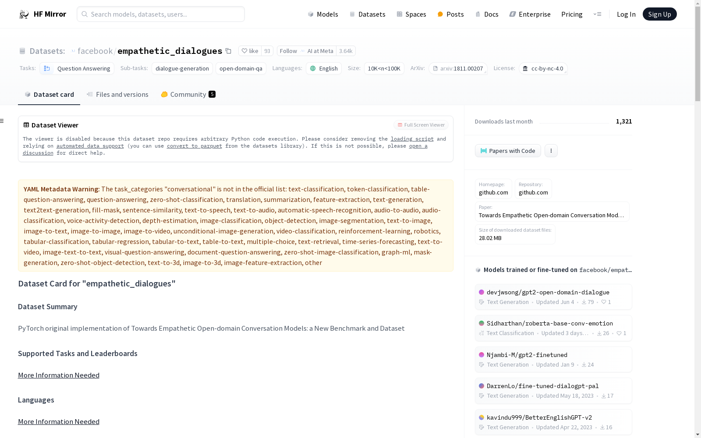Go to Spaces
Image resolution: width=701 pixels, height=438 pixels.
(411, 14)
